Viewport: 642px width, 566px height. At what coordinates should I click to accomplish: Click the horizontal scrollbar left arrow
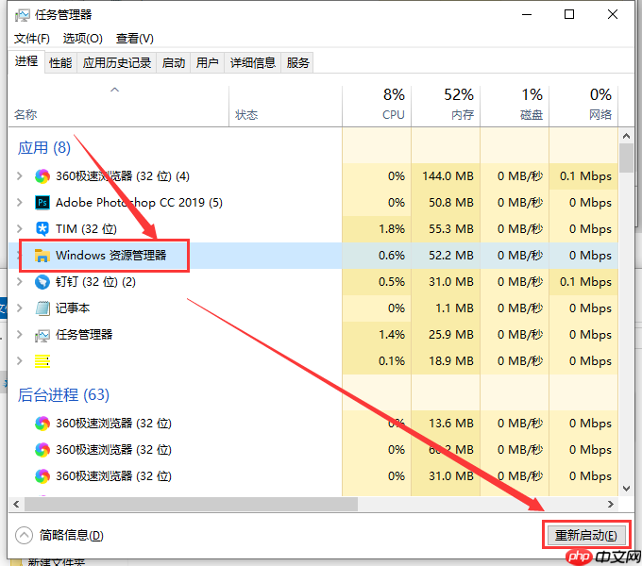[x=16, y=505]
